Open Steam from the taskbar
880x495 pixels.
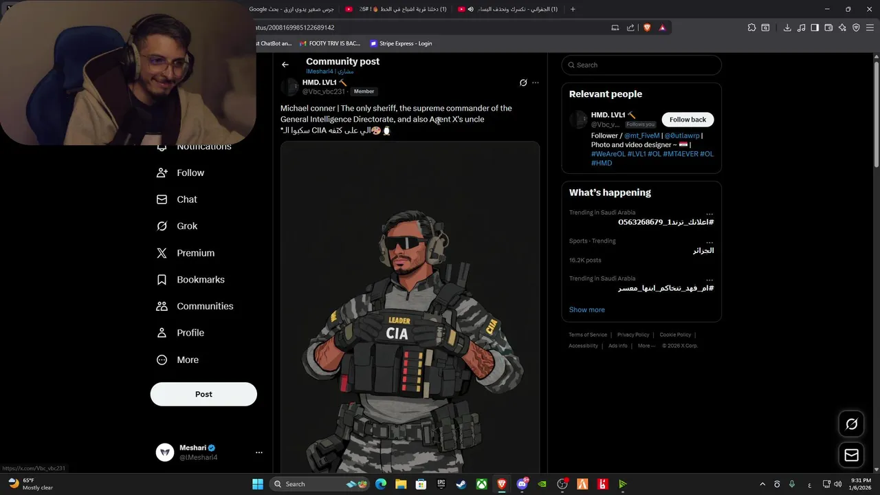pos(461,484)
